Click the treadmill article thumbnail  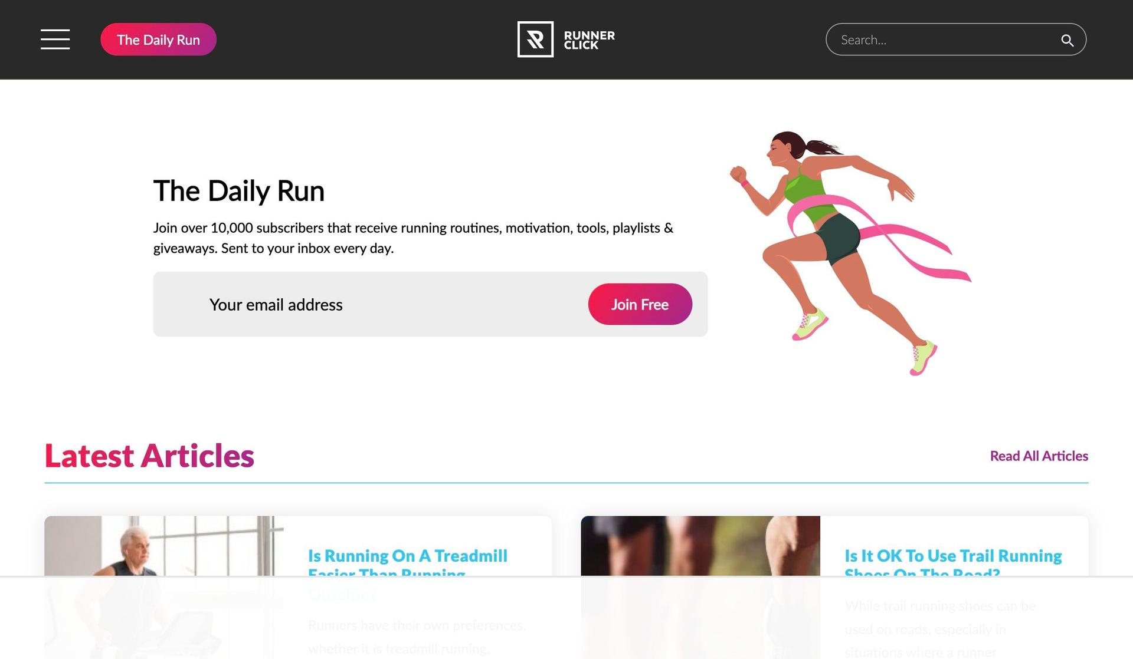(x=164, y=587)
